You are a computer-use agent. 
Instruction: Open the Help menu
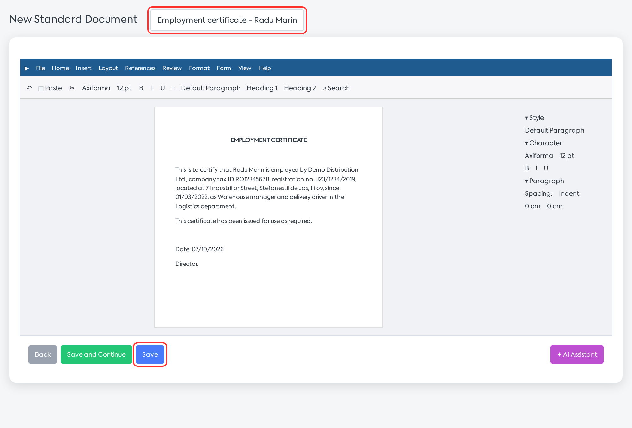click(264, 68)
